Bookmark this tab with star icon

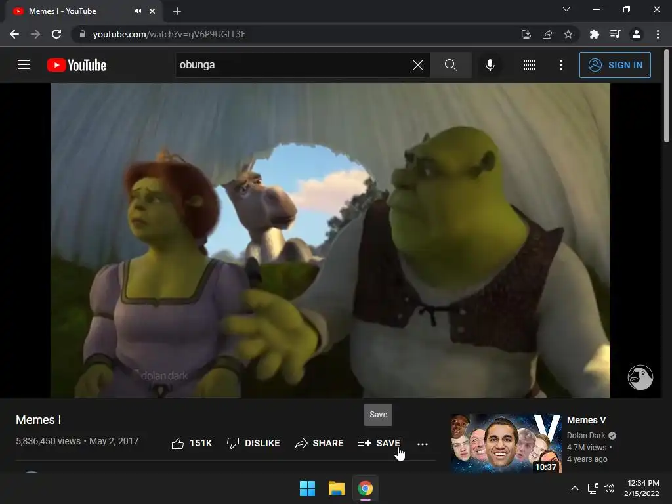[568, 34]
